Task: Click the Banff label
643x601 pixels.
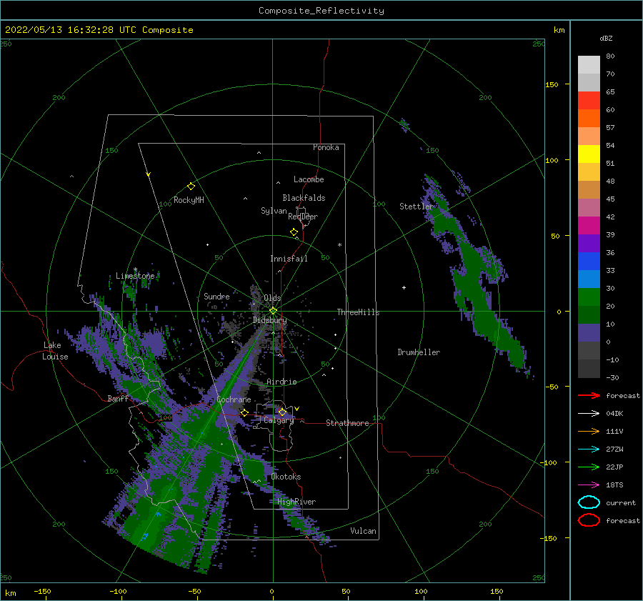Action: pyautogui.click(x=118, y=398)
